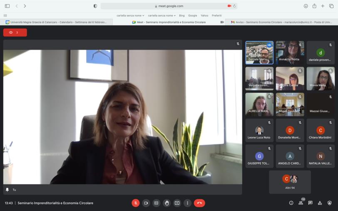Open host controls shield icon

329,203
